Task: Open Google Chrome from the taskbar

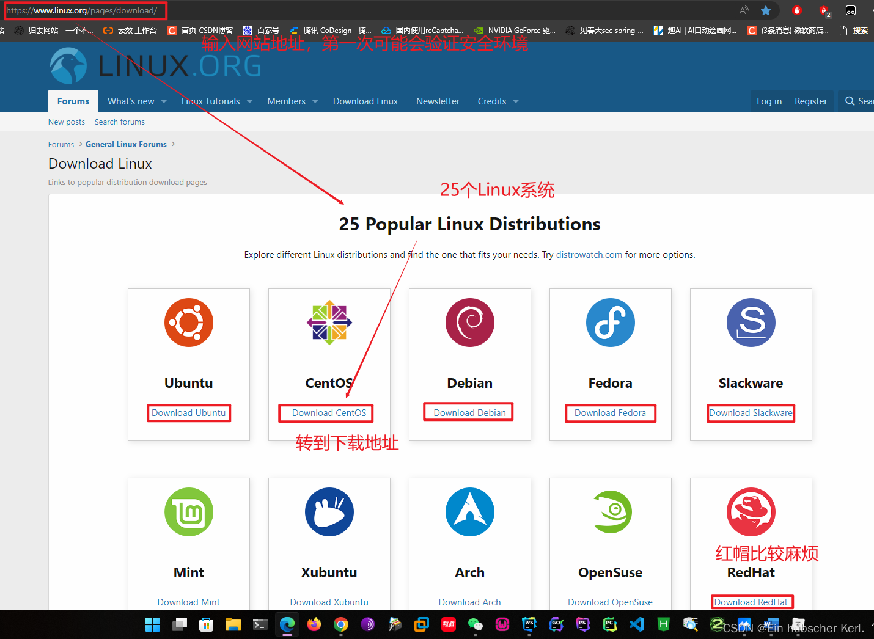Action: 341,624
